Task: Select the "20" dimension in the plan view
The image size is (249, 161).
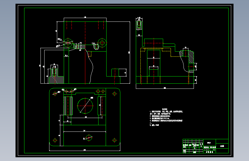Action: pos(67,121)
